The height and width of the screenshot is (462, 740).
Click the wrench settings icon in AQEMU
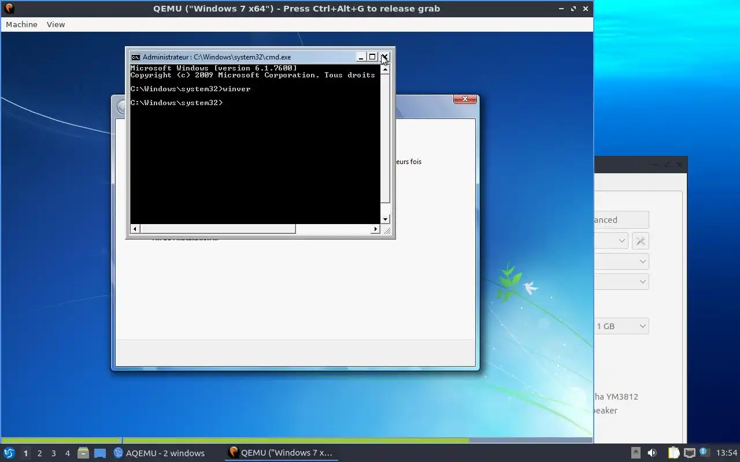[x=641, y=241]
